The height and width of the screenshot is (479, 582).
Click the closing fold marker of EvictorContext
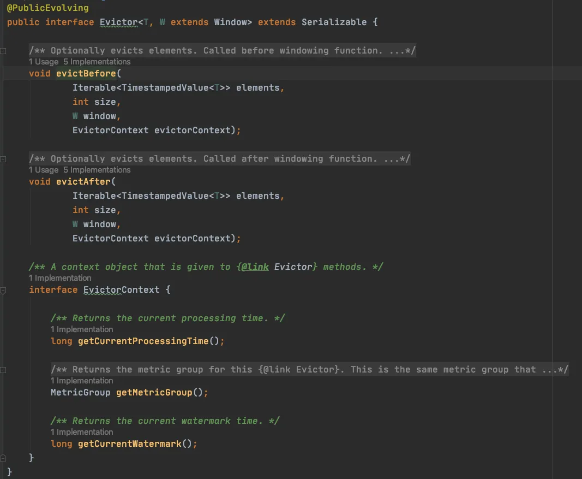tap(3, 457)
